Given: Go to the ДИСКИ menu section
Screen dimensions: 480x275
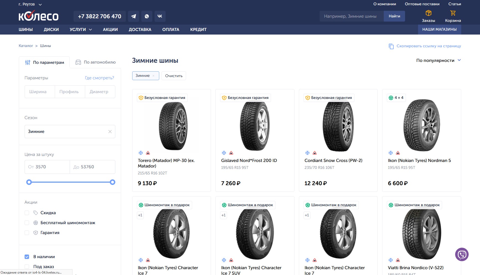Looking at the screenshot, I should coord(51,30).
